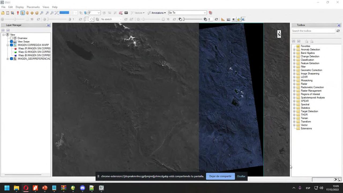343x193 pixels.
Task: Select the Pan hand tool
Action: click(x=27, y=13)
